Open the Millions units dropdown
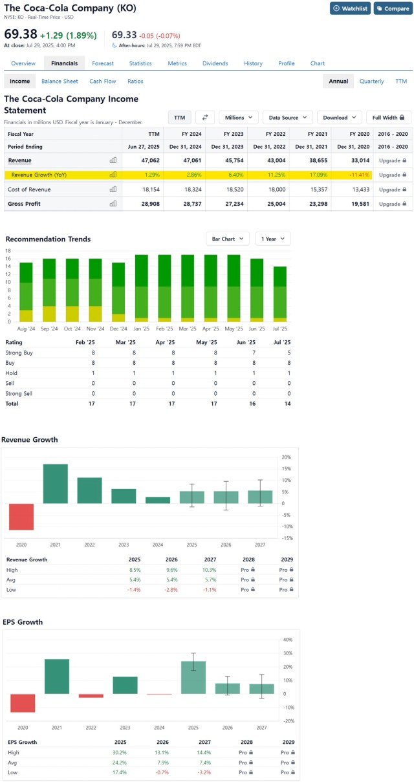Viewport: 414px width, 782px height. coord(239,118)
